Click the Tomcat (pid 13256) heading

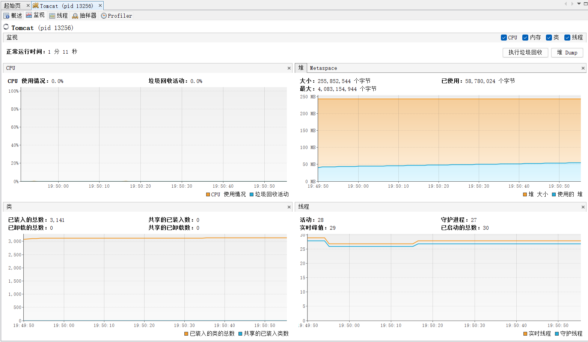click(42, 28)
